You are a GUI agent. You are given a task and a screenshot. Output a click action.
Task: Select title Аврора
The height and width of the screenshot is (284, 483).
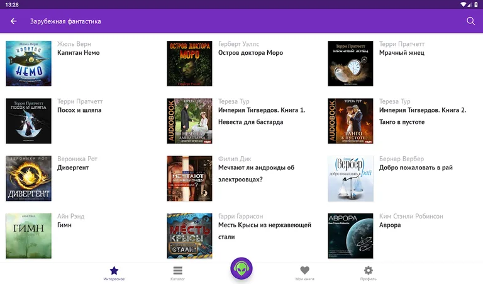390,225
